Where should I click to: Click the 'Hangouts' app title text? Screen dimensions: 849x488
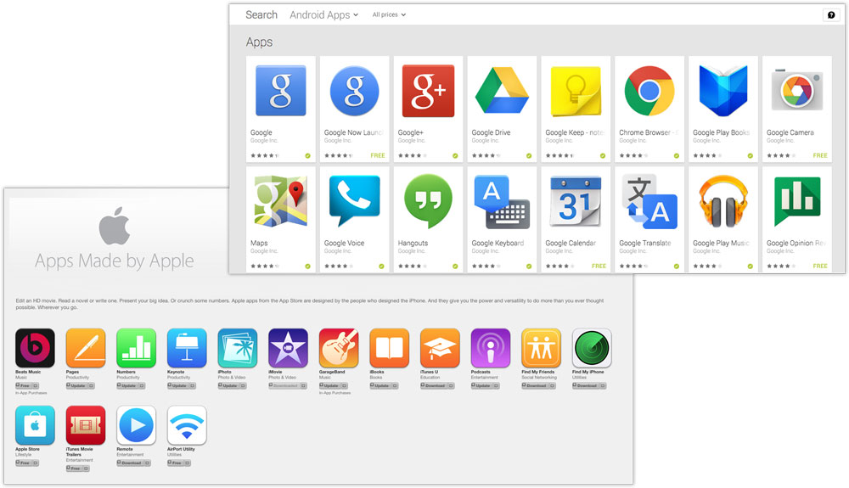pos(413,243)
